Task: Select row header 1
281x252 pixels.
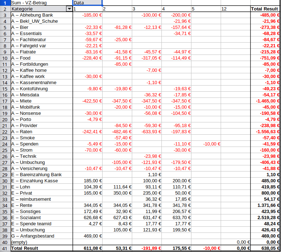Action: [5, 3]
